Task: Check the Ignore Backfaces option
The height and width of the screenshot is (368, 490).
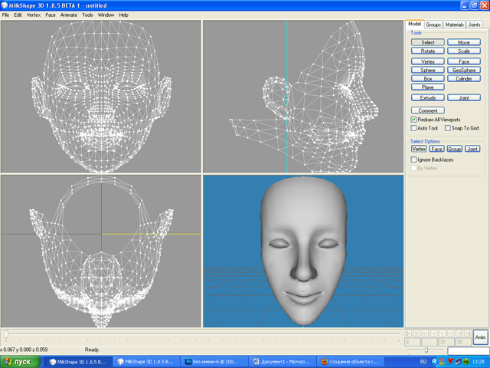Action: [x=414, y=159]
